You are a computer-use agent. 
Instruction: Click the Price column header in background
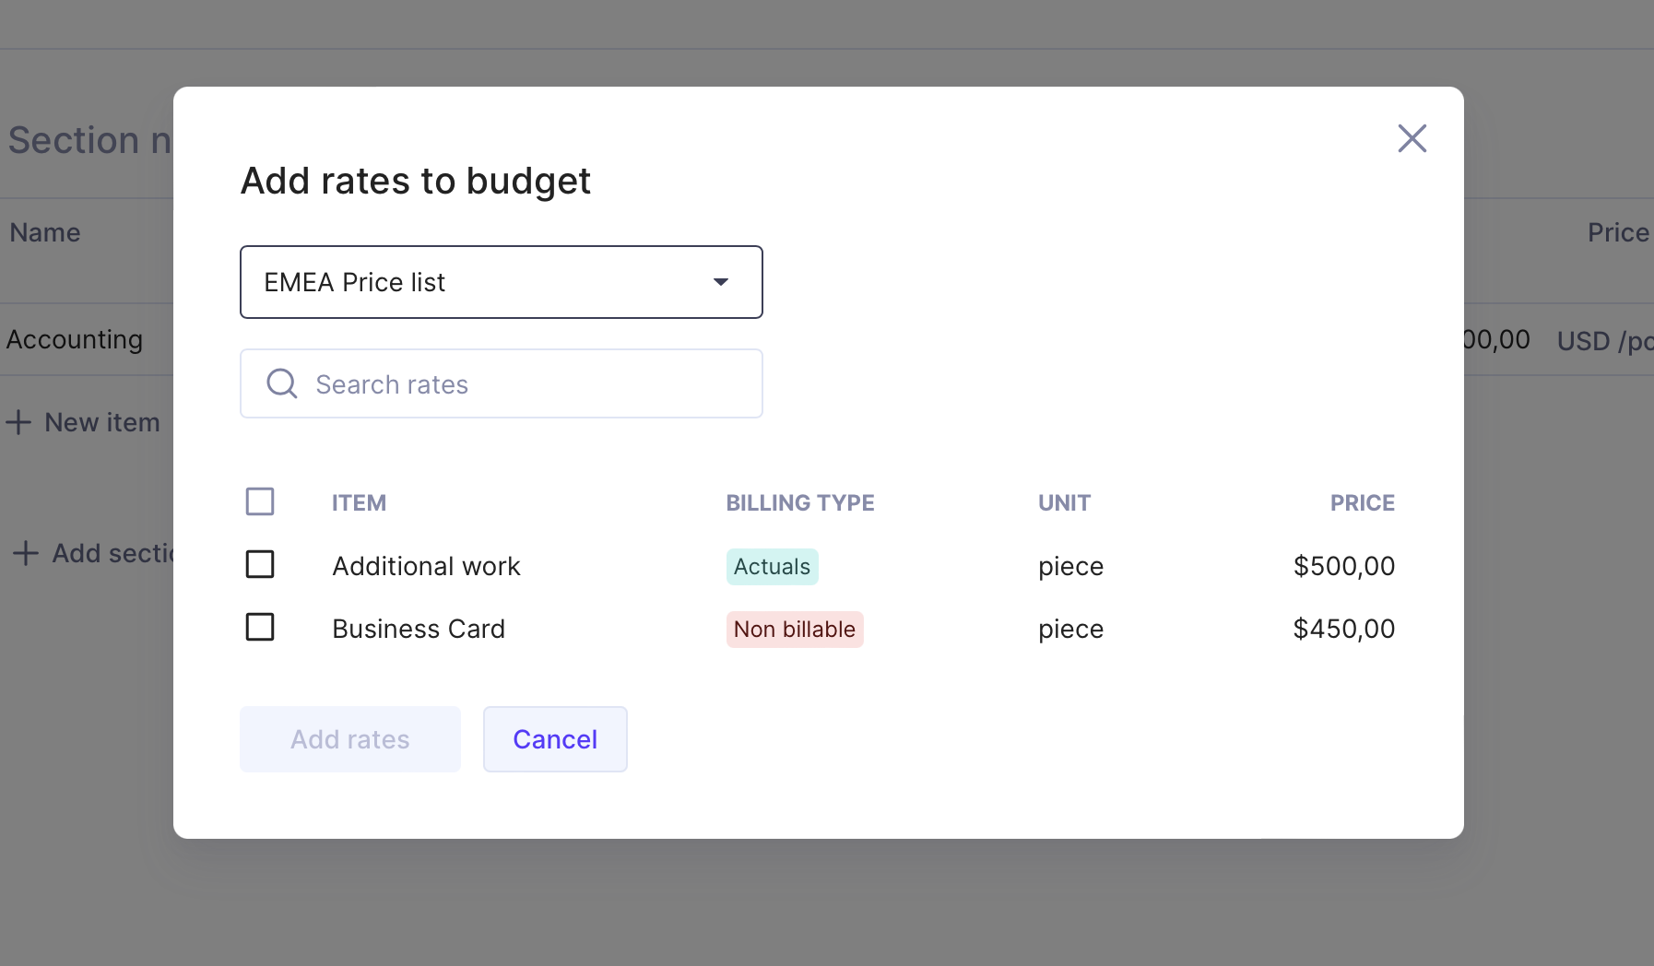tap(1618, 232)
